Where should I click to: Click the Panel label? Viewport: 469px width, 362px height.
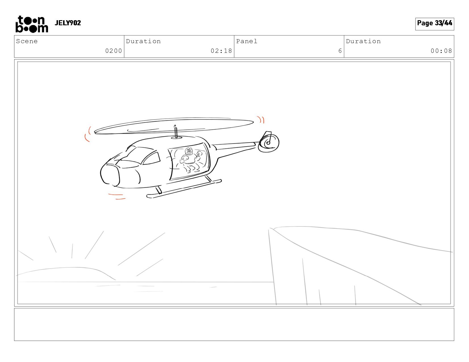pyautogui.click(x=246, y=41)
